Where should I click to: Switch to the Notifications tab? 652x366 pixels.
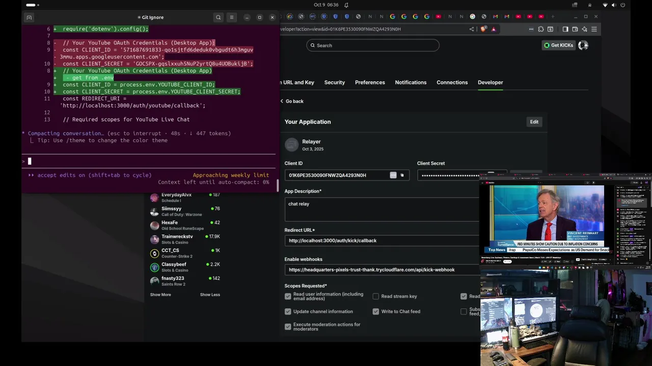(x=411, y=82)
